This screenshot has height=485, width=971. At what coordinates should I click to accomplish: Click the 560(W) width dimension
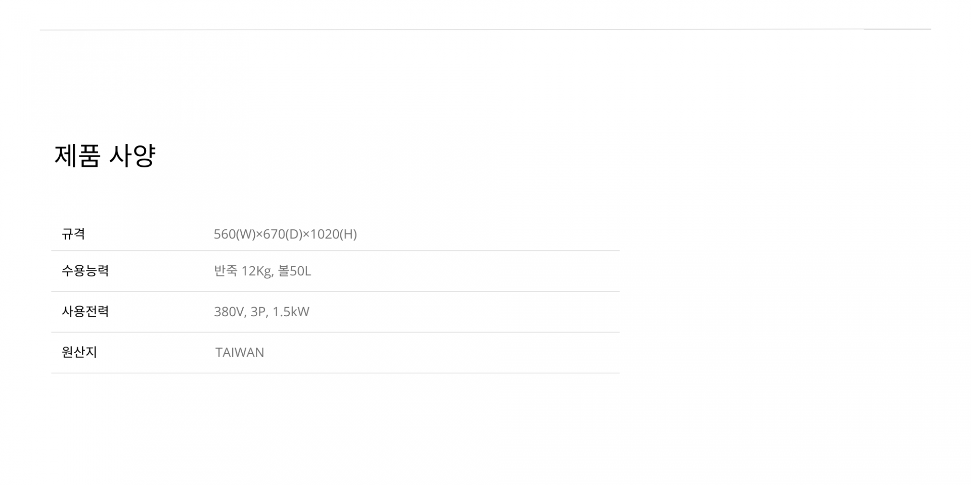point(234,234)
